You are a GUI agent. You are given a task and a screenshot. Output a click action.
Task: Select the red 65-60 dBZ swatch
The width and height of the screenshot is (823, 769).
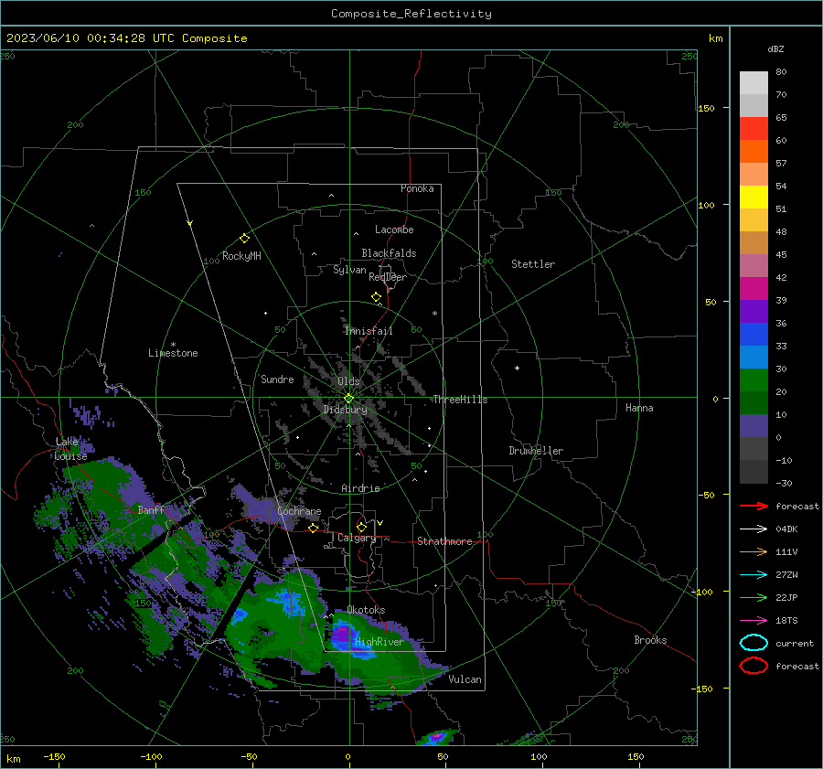tap(754, 128)
